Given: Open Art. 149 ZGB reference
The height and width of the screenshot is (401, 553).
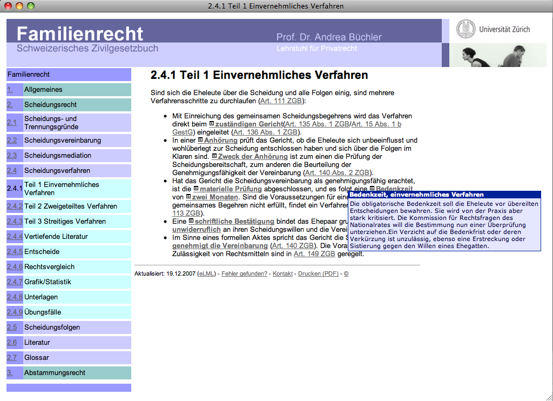Looking at the screenshot, I should (x=314, y=254).
